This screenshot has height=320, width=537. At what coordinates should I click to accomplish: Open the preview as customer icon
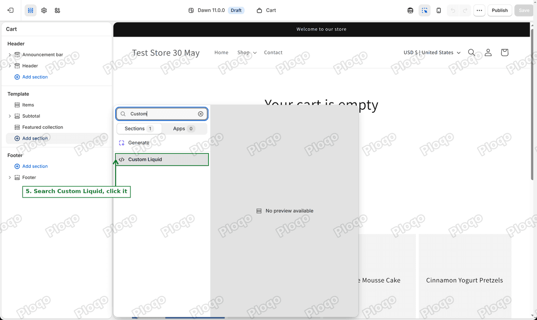pyautogui.click(x=410, y=10)
